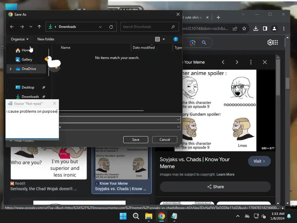Open Chrome three-dot menu
This screenshot has height=223, width=297.
pos(284,29)
